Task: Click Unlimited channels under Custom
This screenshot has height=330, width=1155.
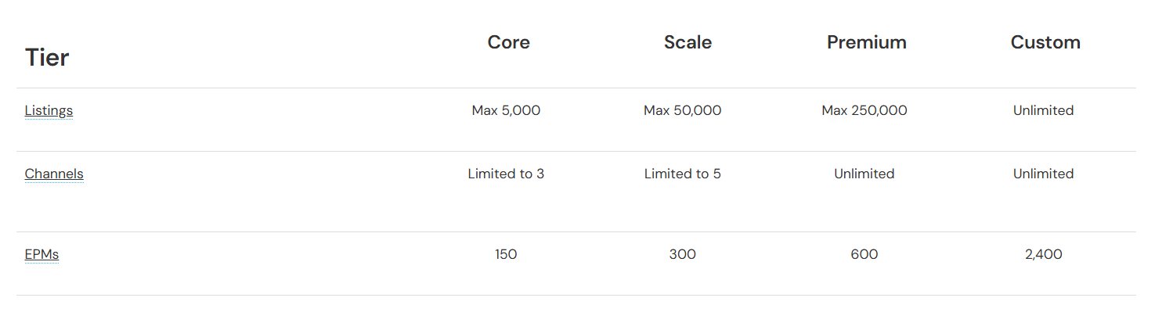Action: [1043, 174]
